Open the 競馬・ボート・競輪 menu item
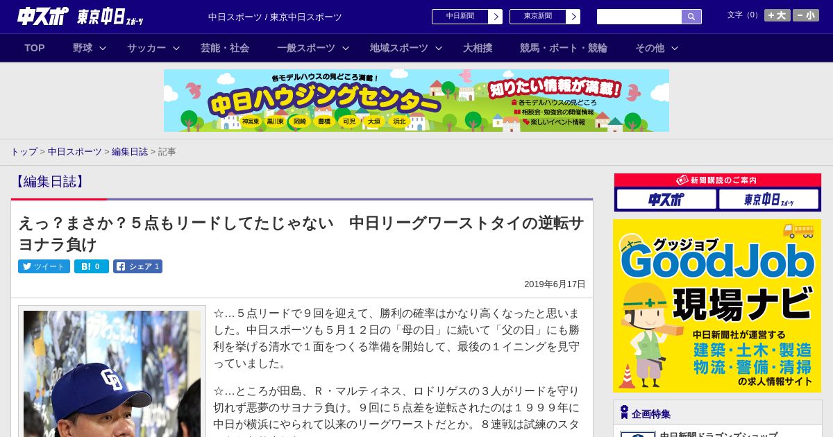The width and height of the screenshot is (833, 437). pos(564,48)
